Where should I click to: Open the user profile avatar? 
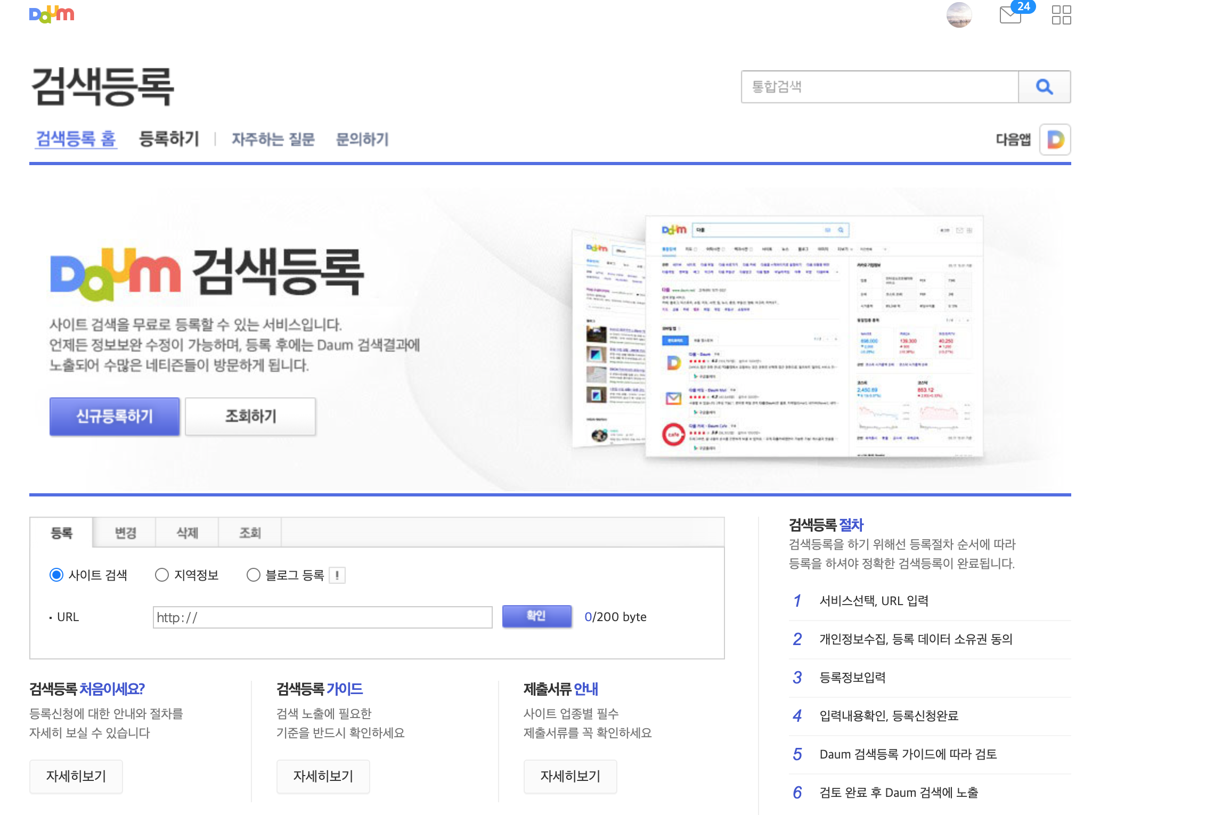click(959, 14)
